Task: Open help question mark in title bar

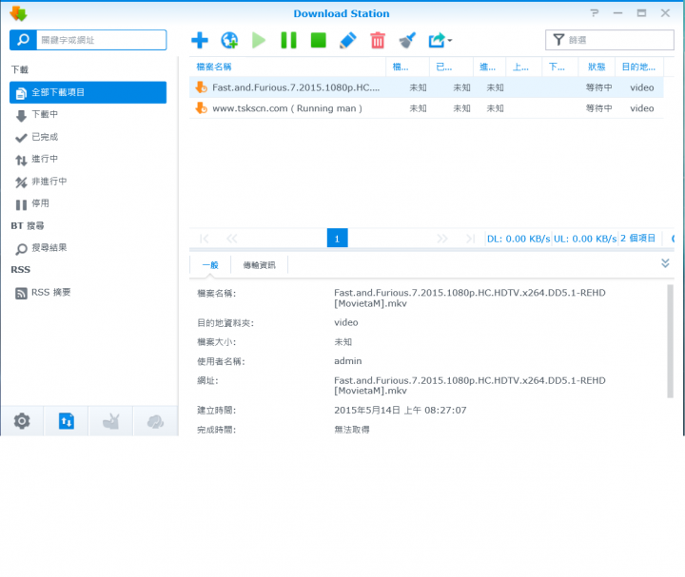Action: [x=594, y=13]
